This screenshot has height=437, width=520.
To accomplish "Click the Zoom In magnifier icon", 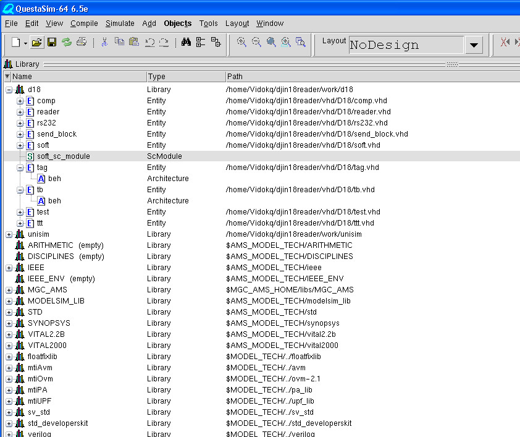I will (241, 42).
